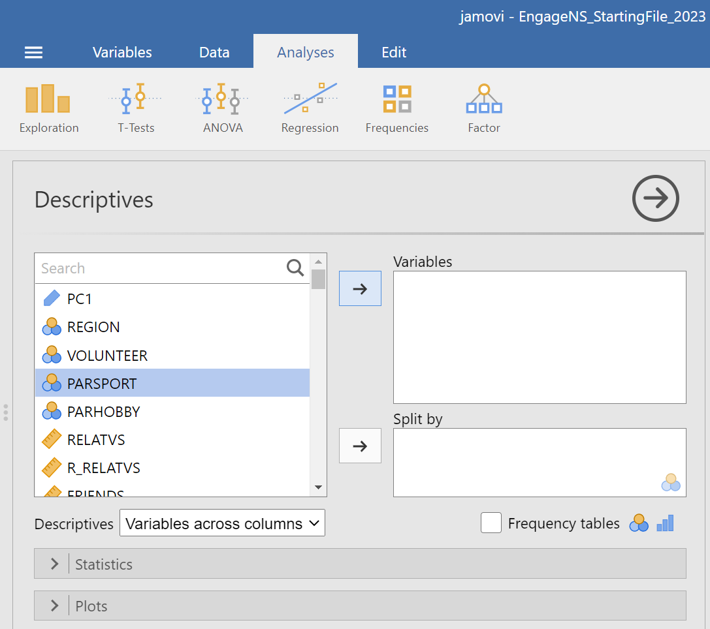Image resolution: width=710 pixels, height=629 pixels.
Task: Click the variable list scrollbar thumb
Action: click(x=318, y=279)
